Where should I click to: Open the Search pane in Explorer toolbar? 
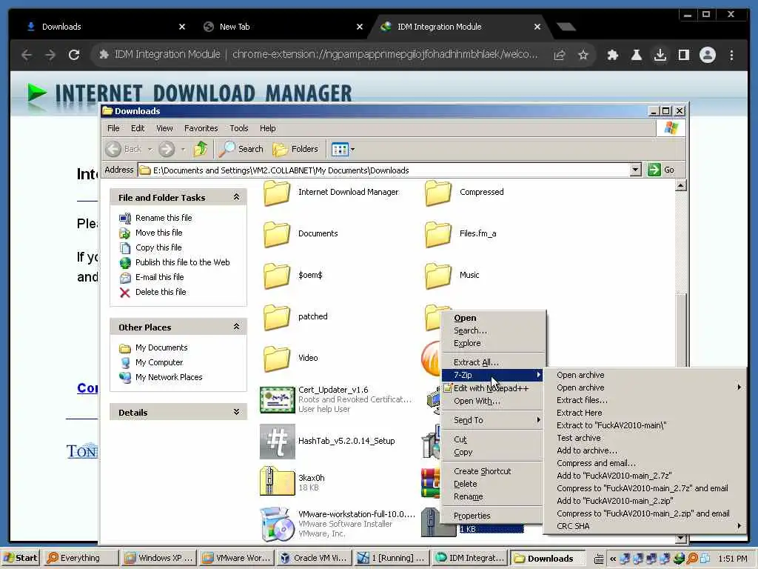click(241, 149)
